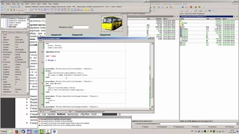Click the warning triangle icon in file manager toolbar
Screen dimensions: 239x134
(167, 7)
